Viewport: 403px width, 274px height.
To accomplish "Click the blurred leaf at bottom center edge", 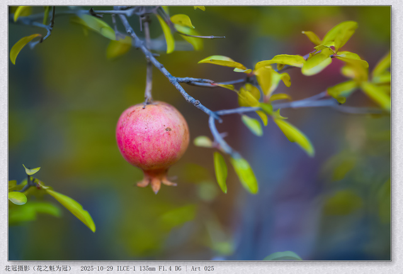I will [x=283, y=256].
